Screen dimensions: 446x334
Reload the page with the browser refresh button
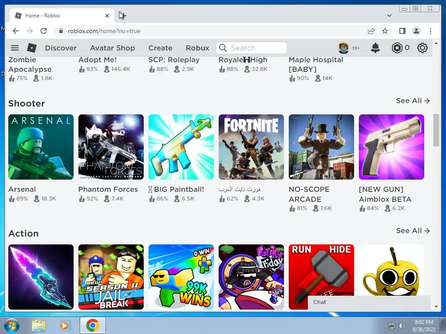(x=44, y=31)
